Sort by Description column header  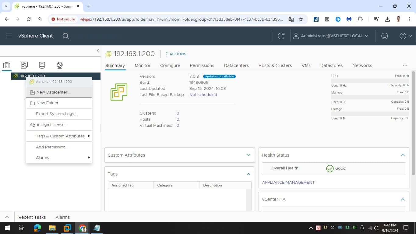point(225,185)
